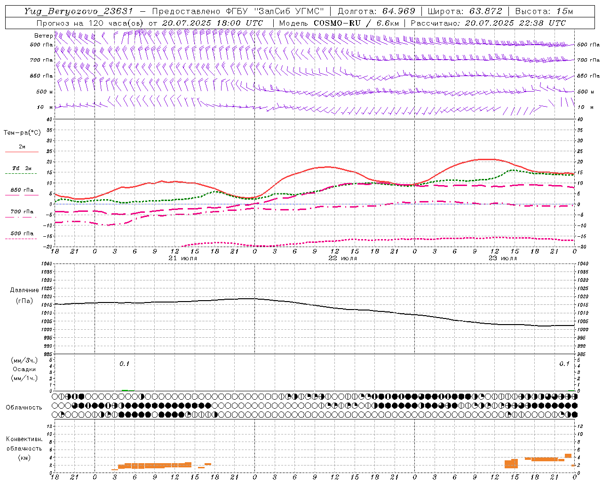Click the Тем-ра(°C) axis label
Viewport: 602px width, 481px height.
[22, 133]
